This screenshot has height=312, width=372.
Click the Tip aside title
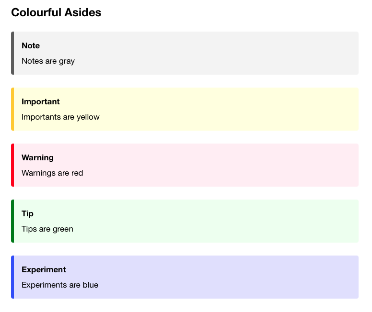click(27, 214)
